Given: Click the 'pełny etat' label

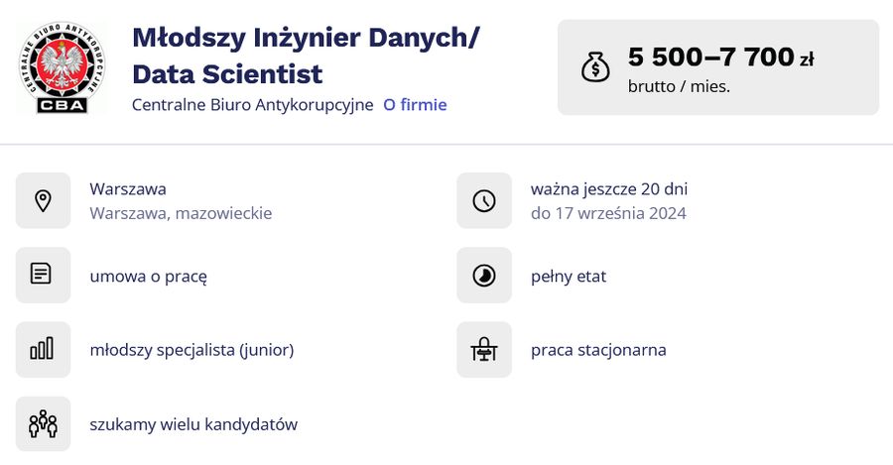Looking at the screenshot, I should pyautogui.click(x=569, y=277).
